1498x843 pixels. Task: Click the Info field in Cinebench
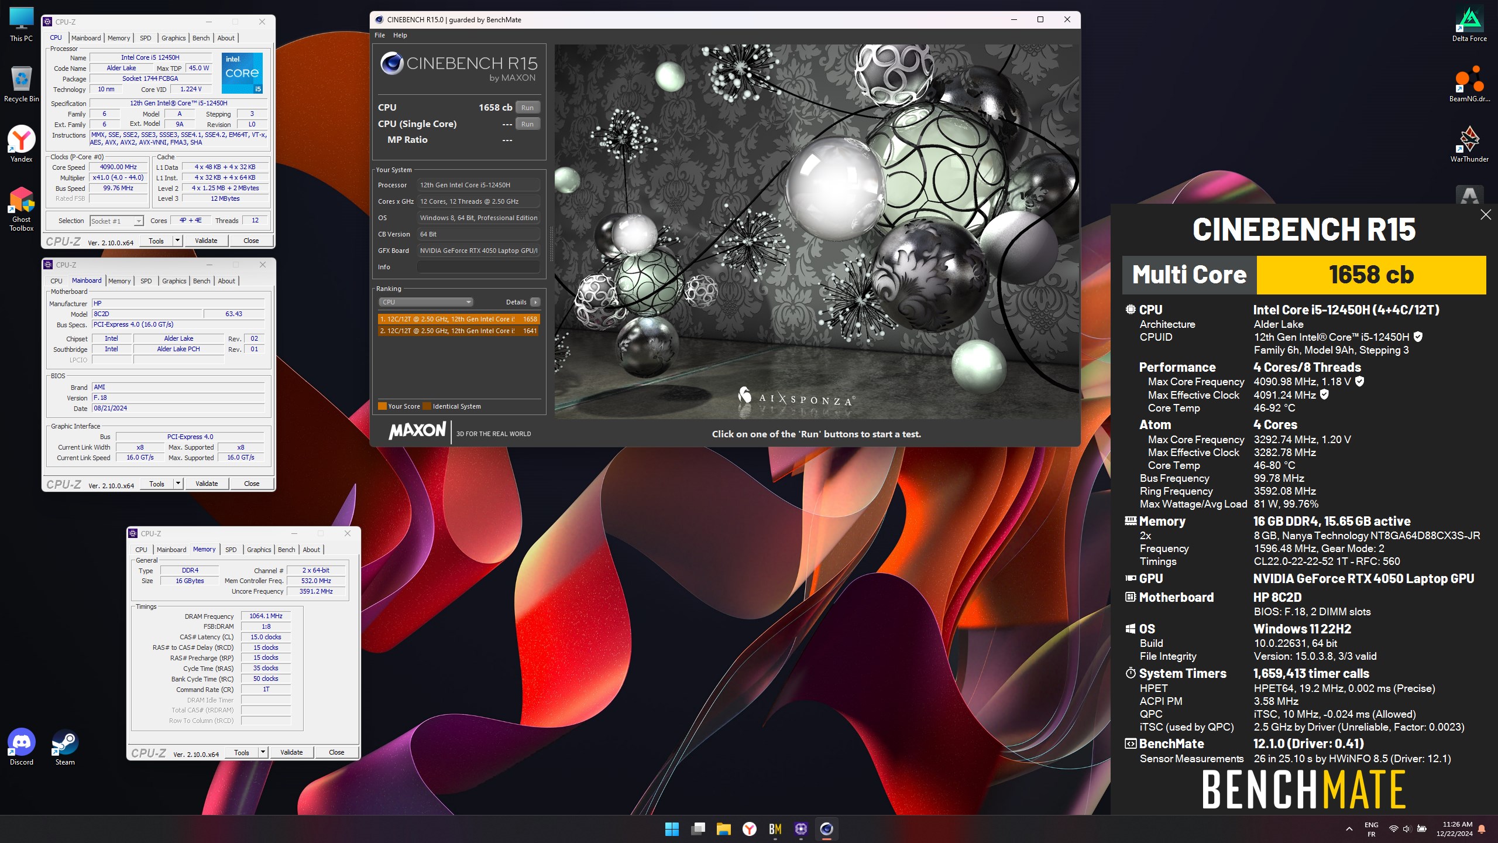click(478, 267)
